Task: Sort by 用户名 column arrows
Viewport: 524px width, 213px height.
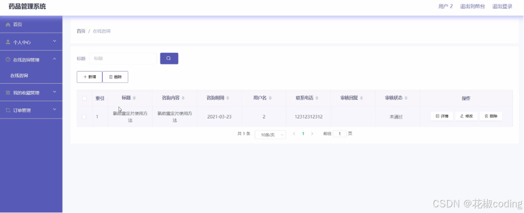Action: (x=270, y=98)
